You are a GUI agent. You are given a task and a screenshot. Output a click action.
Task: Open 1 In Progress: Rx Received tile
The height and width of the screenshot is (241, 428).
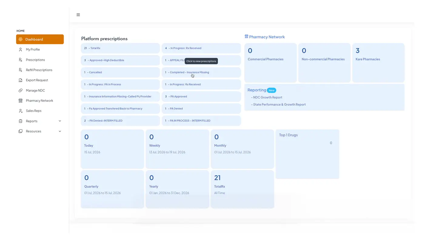click(201, 85)
